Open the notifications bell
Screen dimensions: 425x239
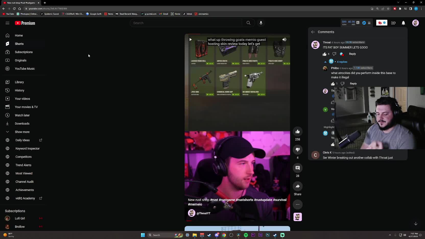(x=403, y=23)
